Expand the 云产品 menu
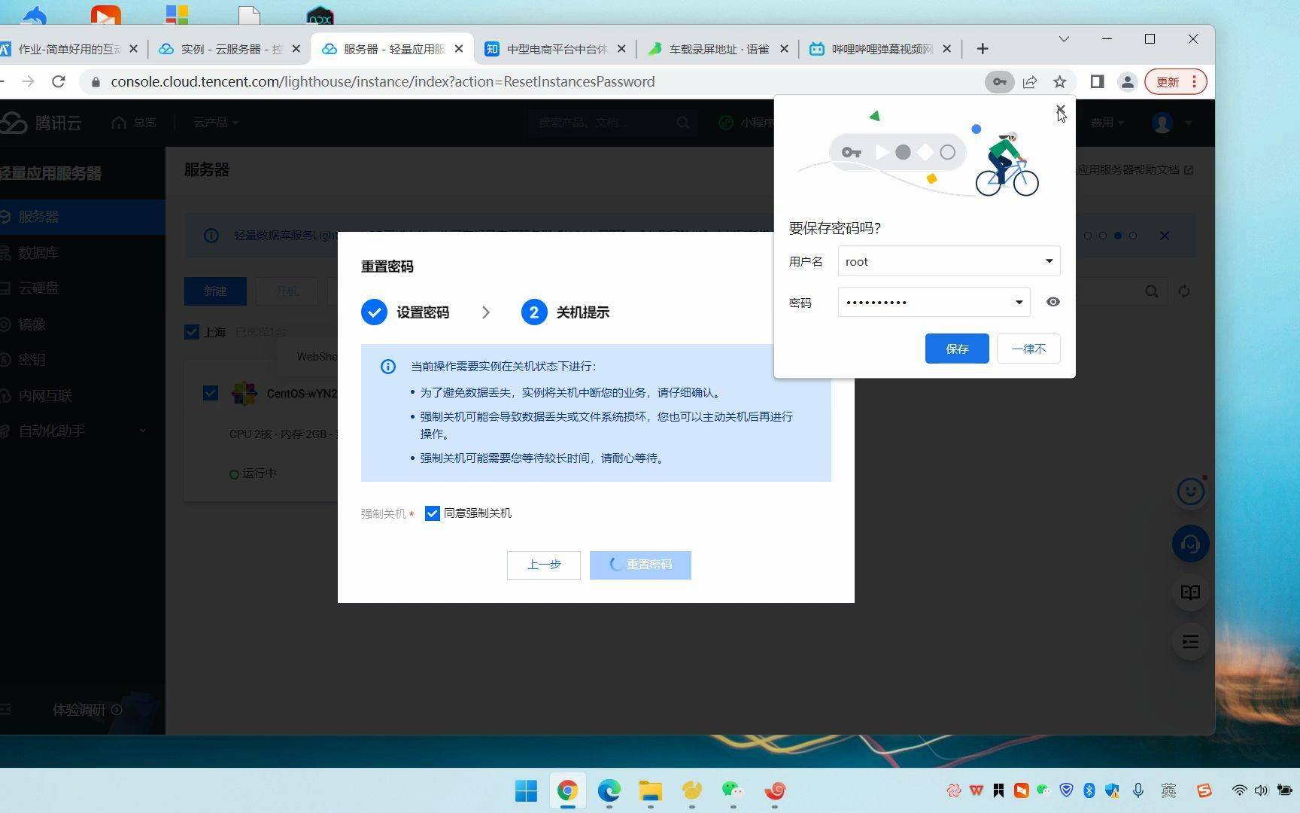The image size is (1300, 813). [216, 123]
